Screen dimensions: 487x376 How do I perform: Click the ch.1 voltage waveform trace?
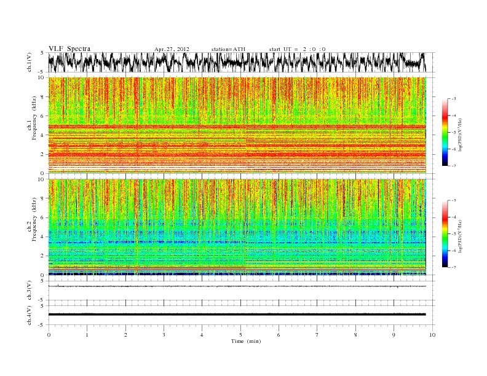(237, 62)
